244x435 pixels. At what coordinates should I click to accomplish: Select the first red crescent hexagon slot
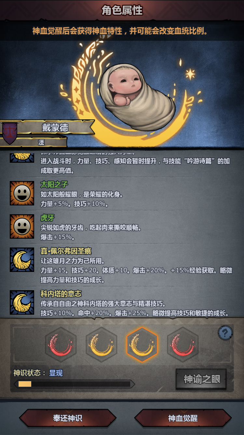coord(61,345)
